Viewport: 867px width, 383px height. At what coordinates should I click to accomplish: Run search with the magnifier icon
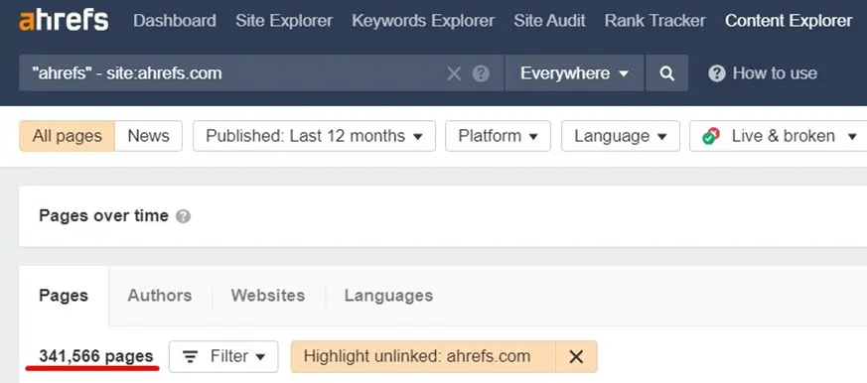666,73
